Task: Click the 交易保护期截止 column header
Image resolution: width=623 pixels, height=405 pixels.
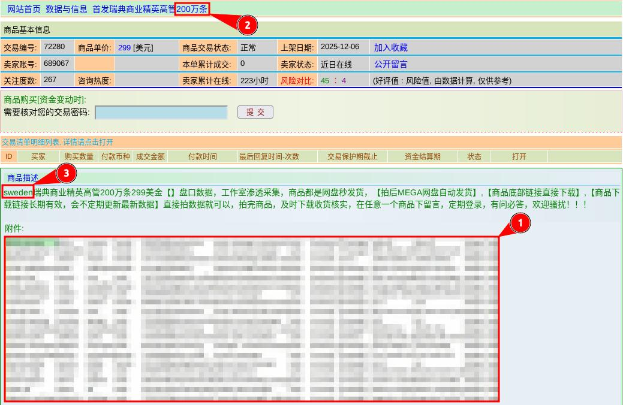Action: pyautogui.click(x=352, y=156)
